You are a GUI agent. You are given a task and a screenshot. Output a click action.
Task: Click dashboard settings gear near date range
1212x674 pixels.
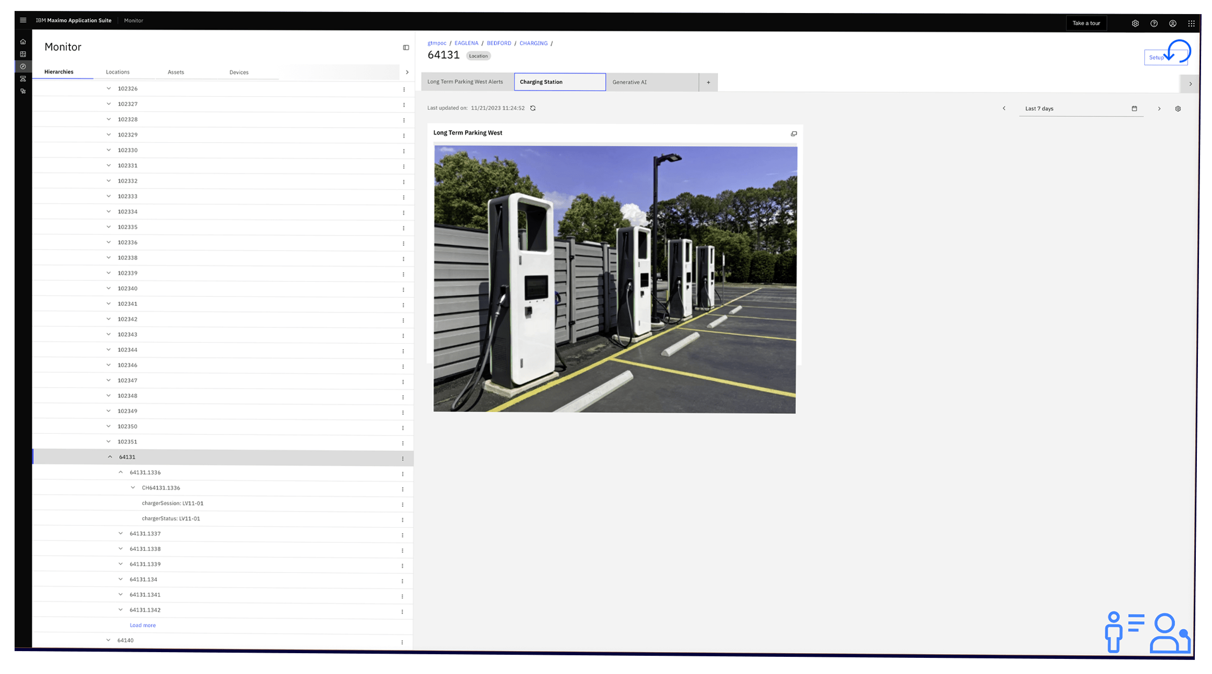[1178, 109]
